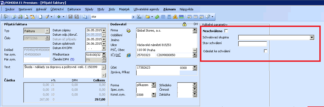This screenshot has width=324, height=107.
Task: Click the Zakázka lookup button
Action: pyautogui.click(x=195, y=95)
